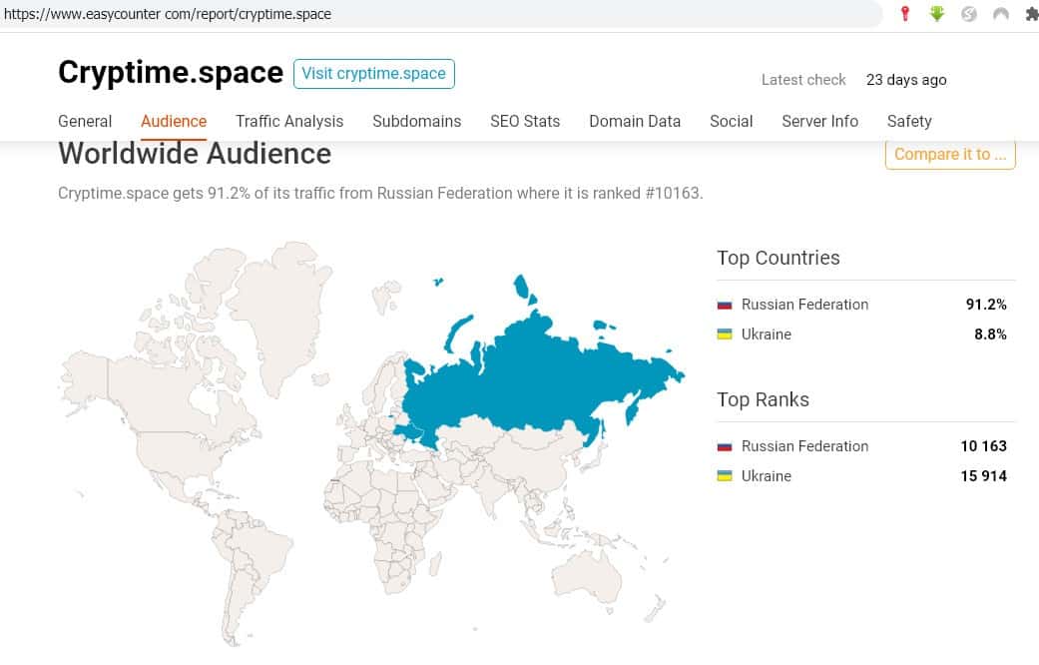The height and width of the screenshot is (665, 1039).
Task: Select the Subdomains tab
Action: 416,121
